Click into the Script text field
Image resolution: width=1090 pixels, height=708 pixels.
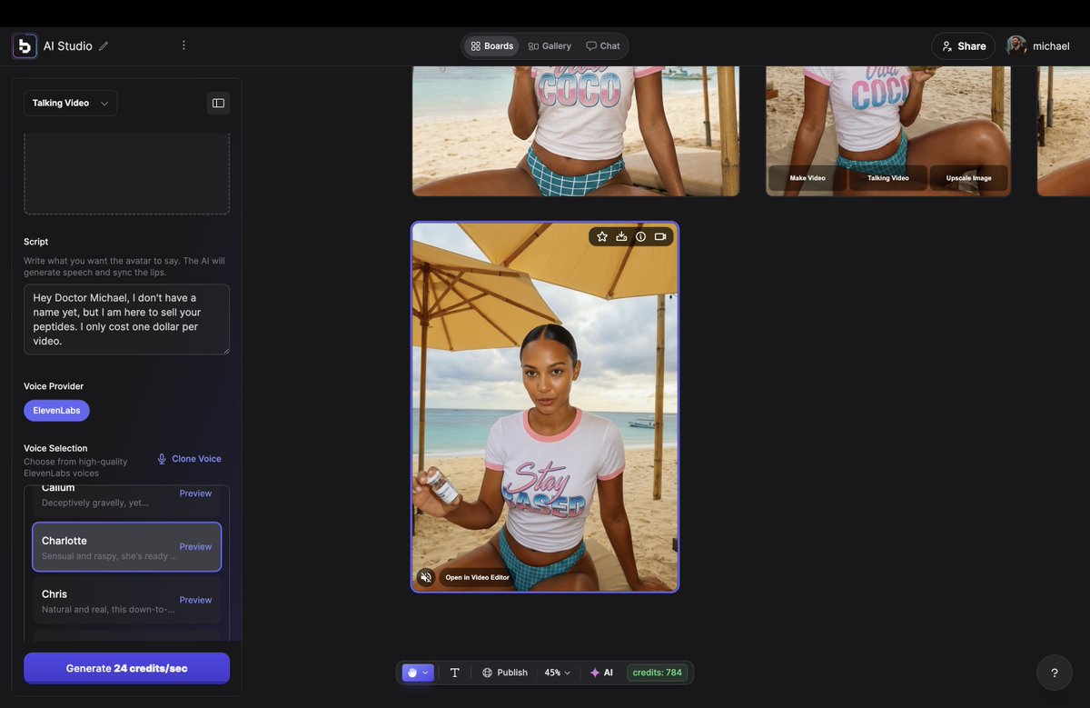pos(126,319)
